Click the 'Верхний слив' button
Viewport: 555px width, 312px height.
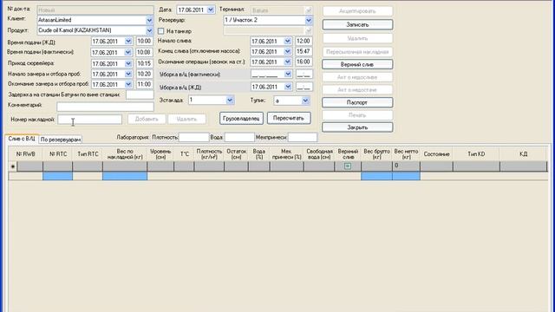[357, 64]
